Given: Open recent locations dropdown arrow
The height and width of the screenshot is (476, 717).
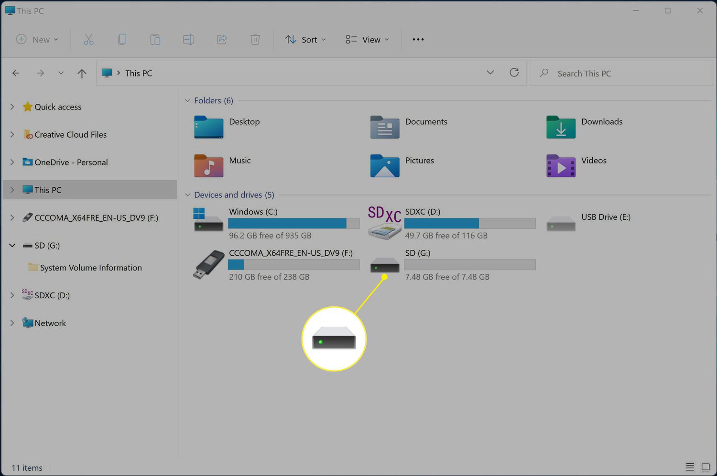Looking at the screenshot, I should point(61,73).
